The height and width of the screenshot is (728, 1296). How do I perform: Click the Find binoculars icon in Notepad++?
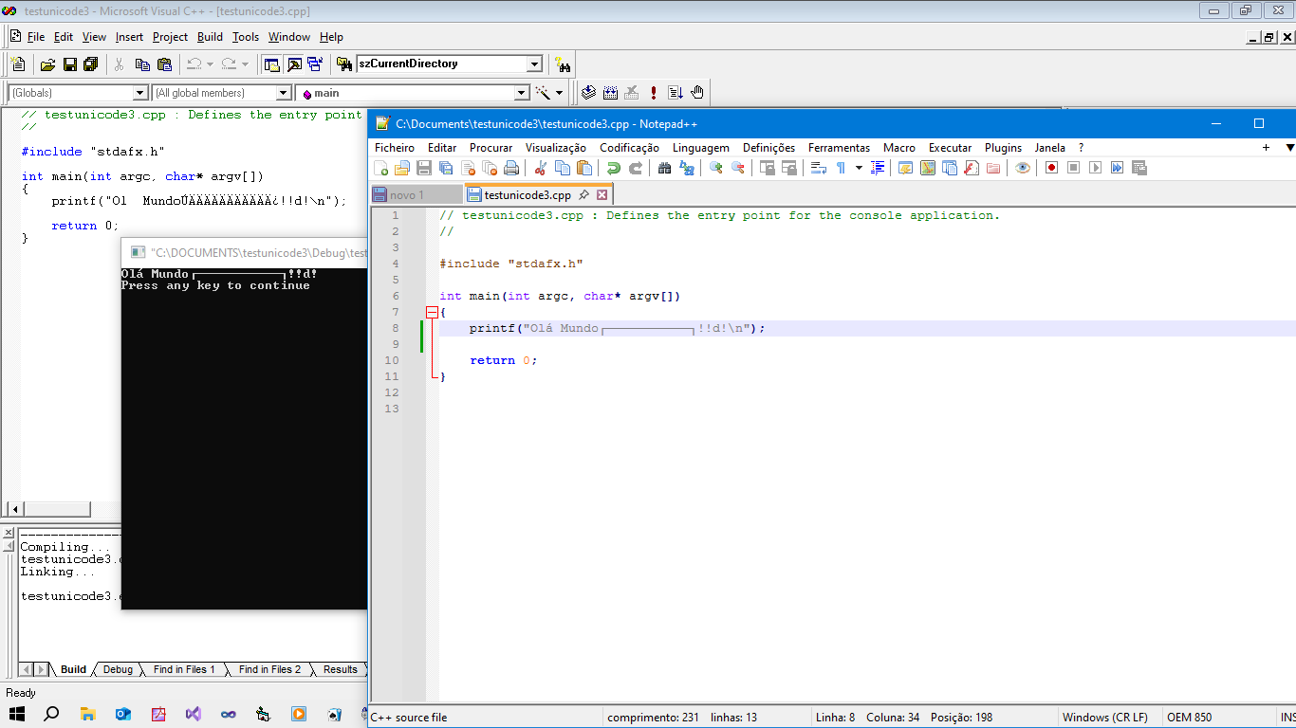[x=664, y=168]
